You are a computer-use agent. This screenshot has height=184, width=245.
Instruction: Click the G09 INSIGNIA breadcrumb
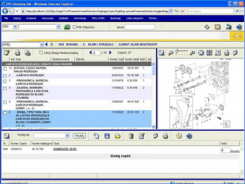68,44
